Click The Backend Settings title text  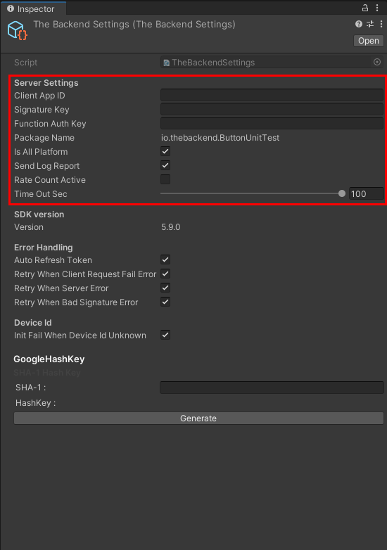coord(134,24)
